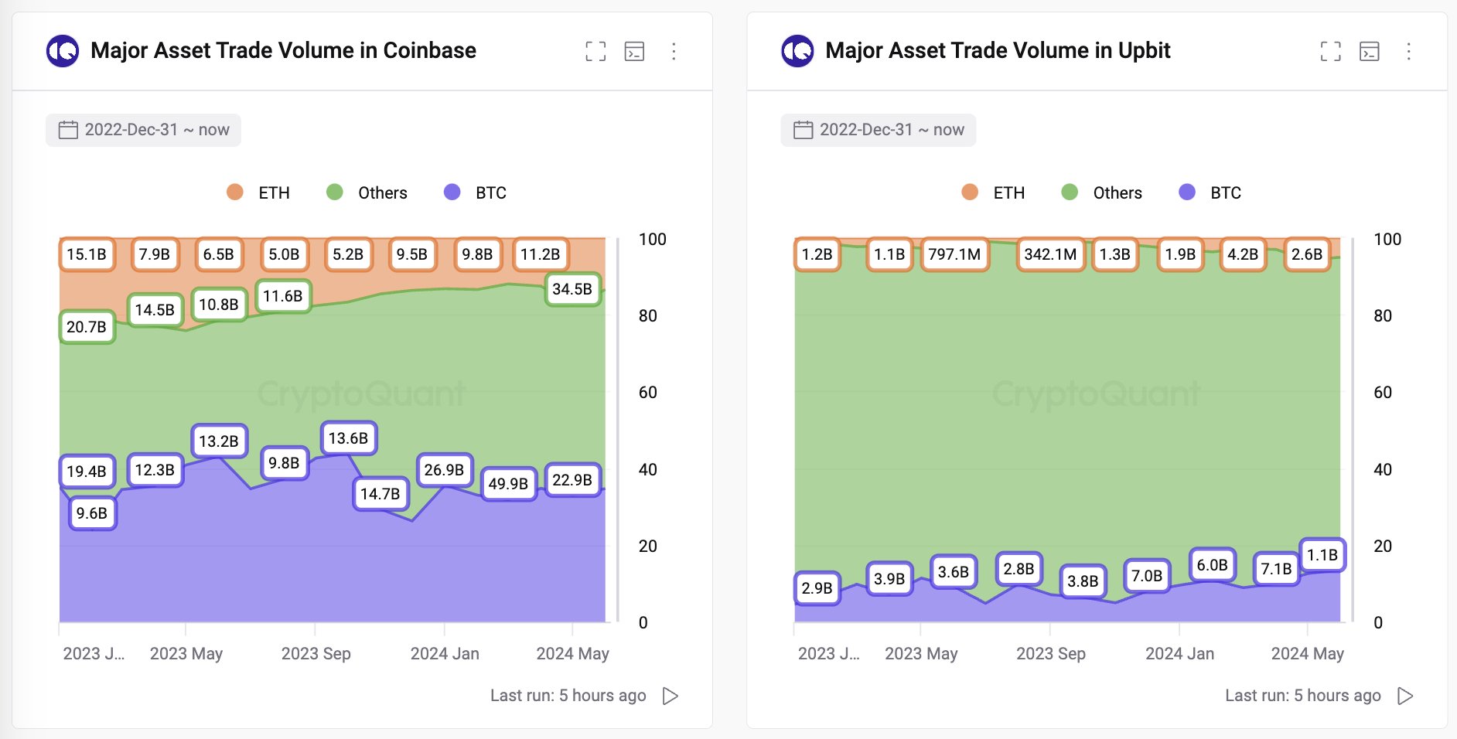Open query console for Coinbase chart
The width and height of the screenshot is (1457, 739).
click(634, 52)
